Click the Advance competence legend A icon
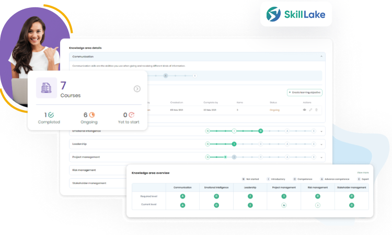The width and height of the screenshot is (392, 235). [322, 179]
